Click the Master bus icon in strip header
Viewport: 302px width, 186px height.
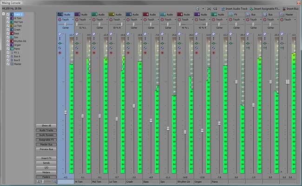(282, 14)
